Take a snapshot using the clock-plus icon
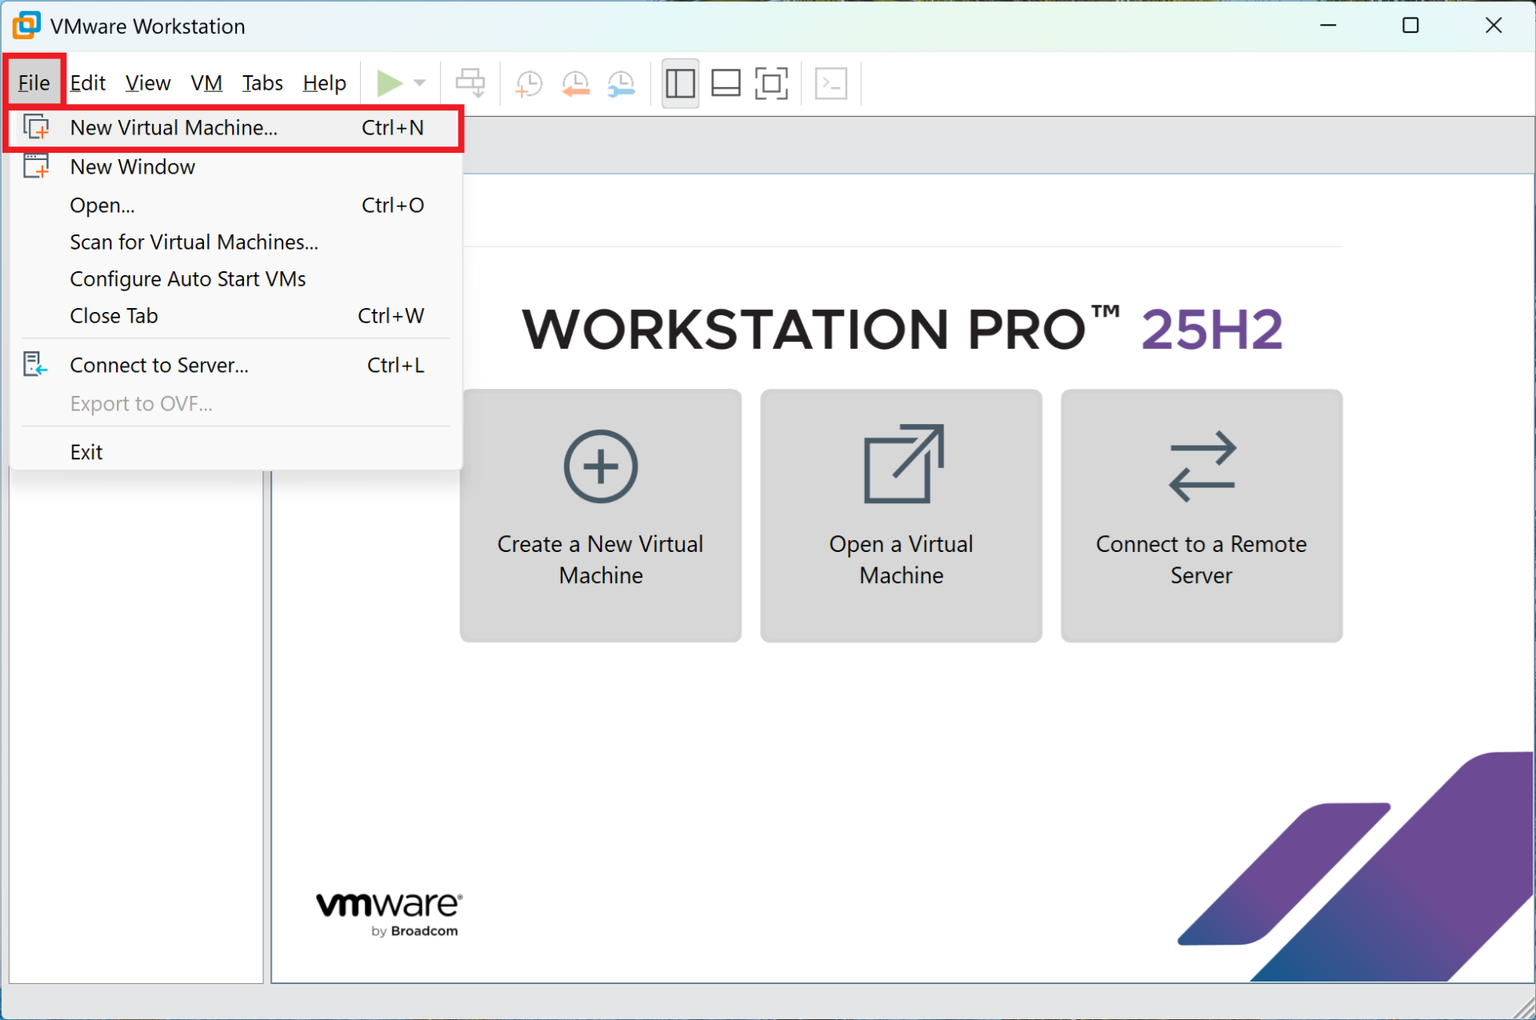The image size is (1536, 1020). point(528,82)
